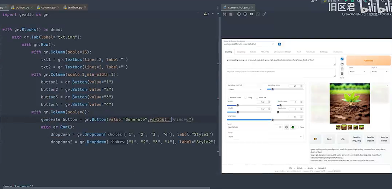The width and height of the screenshot is (392, 189).
Task: Click the positive prompt text field in preview
Action: click(x=281, y=62)
